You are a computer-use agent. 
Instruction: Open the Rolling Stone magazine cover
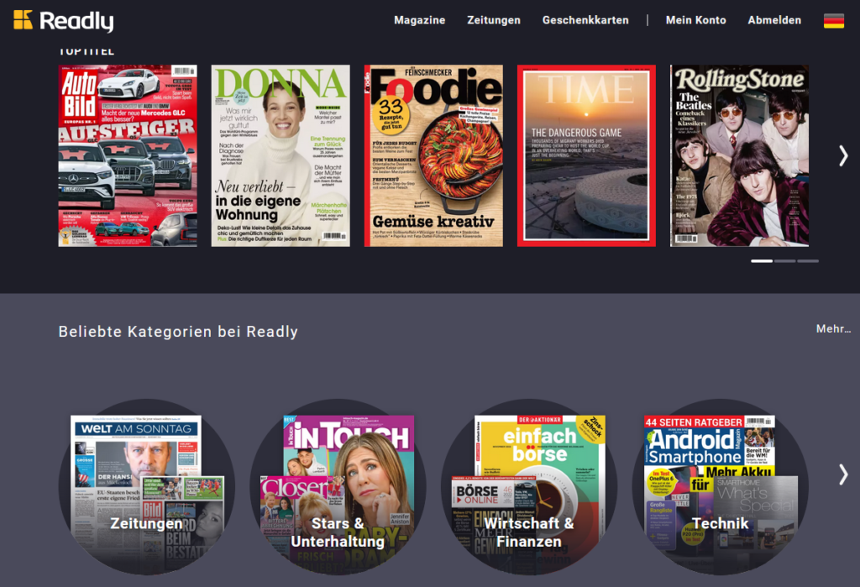coord(739,156)
